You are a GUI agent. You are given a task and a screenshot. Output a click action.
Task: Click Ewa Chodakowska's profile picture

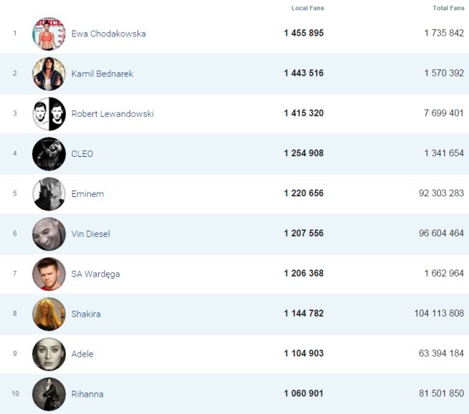tap(49, 34)
